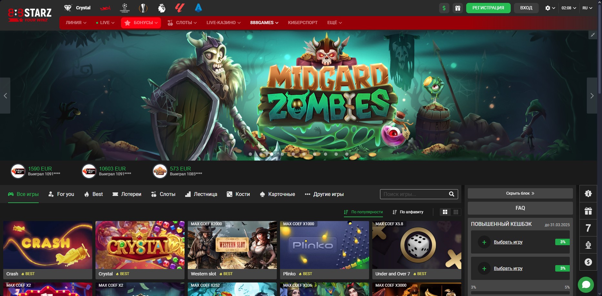Open the Premier League lion icon
This screenshot has height=296, width=602.
tap(162, 8)
